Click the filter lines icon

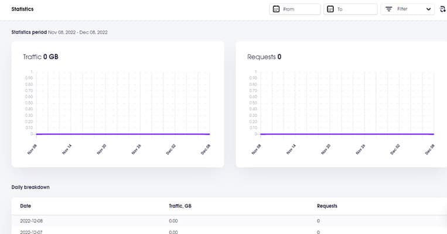tap(388, 9)
